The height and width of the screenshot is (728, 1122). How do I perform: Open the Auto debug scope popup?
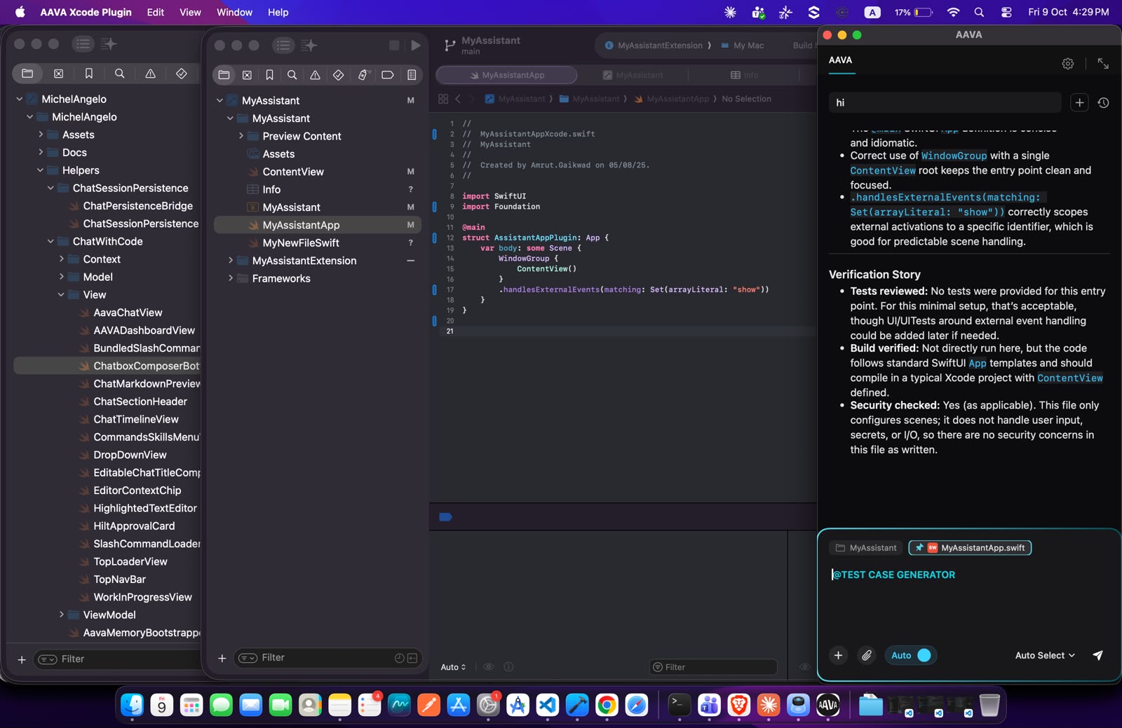453,667
